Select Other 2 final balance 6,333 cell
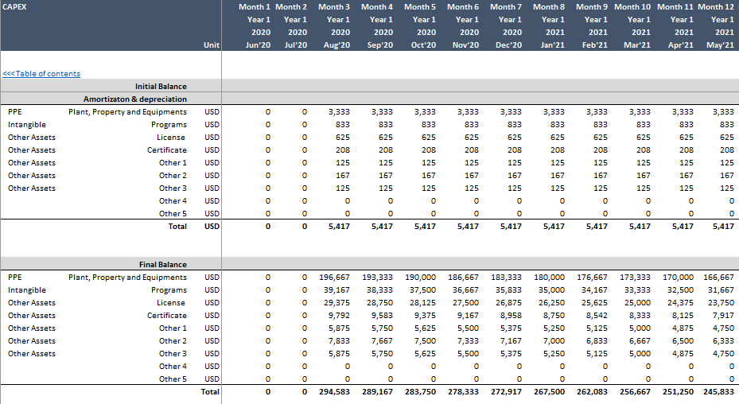739x404 pixels. tap(723, 341)
